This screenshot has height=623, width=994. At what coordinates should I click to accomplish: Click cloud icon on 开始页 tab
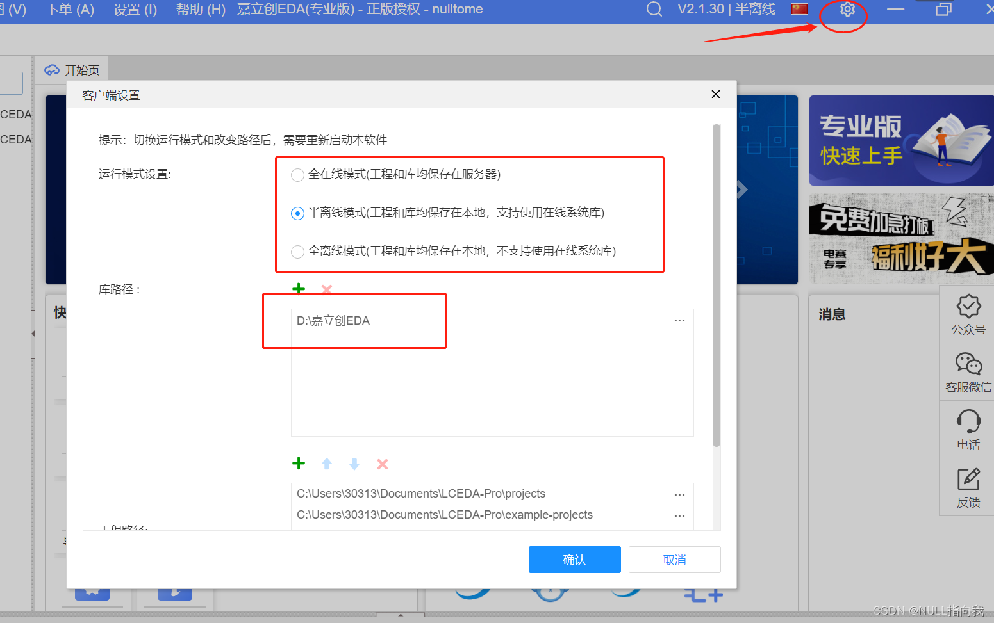click(52, 70)
